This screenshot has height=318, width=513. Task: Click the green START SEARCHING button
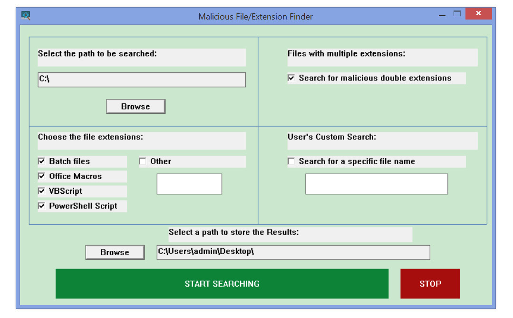tap(222, 284)
